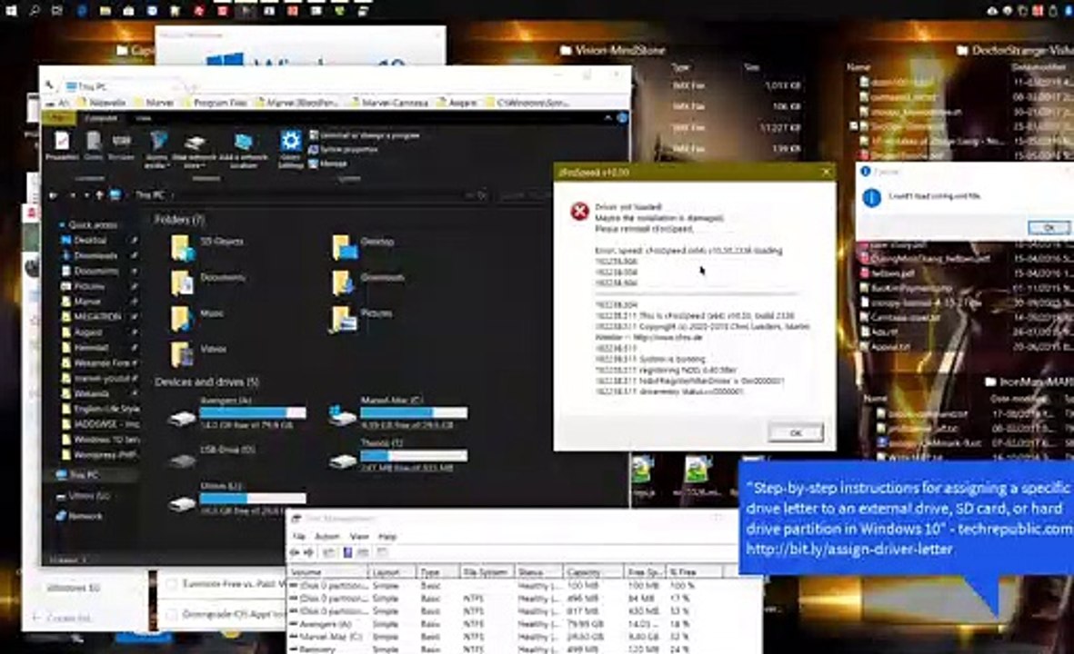Collapse the Devices and drives (5) header
This screenshot has width=1074, height=654.
click(206, 381)
